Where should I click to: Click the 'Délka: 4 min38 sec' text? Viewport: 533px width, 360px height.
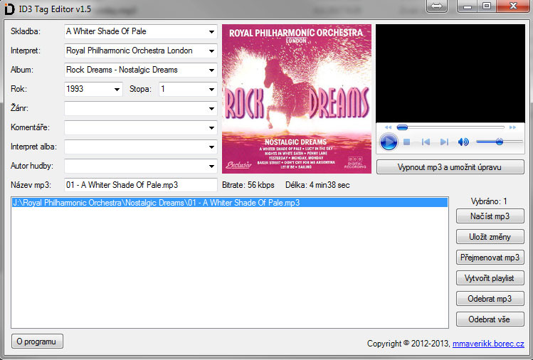coord(317,185)
